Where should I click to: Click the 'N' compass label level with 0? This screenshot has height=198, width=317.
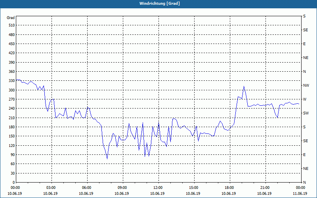304,183
